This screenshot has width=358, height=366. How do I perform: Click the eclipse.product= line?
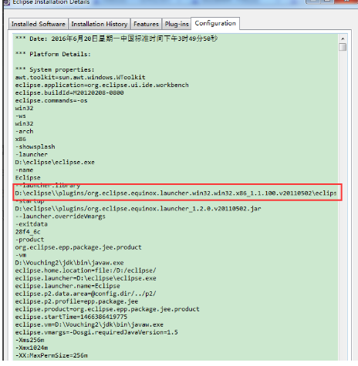[107, 309]
